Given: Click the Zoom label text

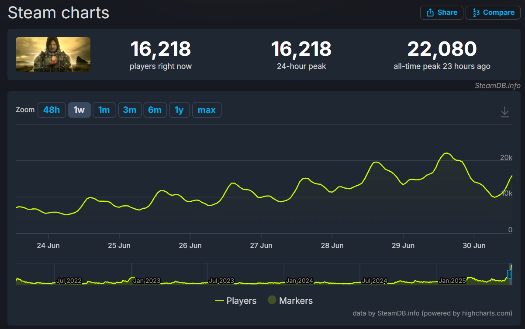Looking at the screenshot, I should (x=25, y=109).
